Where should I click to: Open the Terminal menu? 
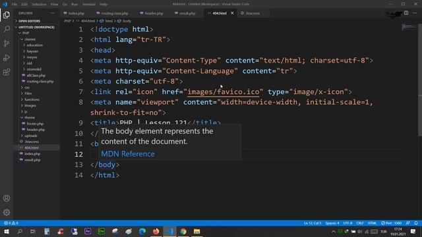click(x=89, y=5)
